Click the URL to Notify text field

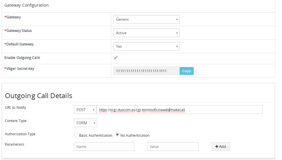pyautogui.click(x=179, y=110)
